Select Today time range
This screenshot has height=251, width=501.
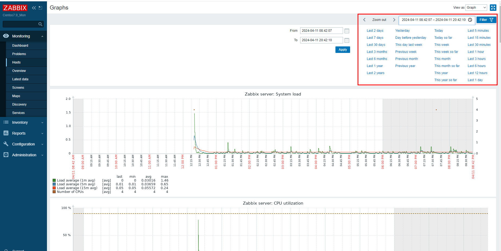click(439, 31)
